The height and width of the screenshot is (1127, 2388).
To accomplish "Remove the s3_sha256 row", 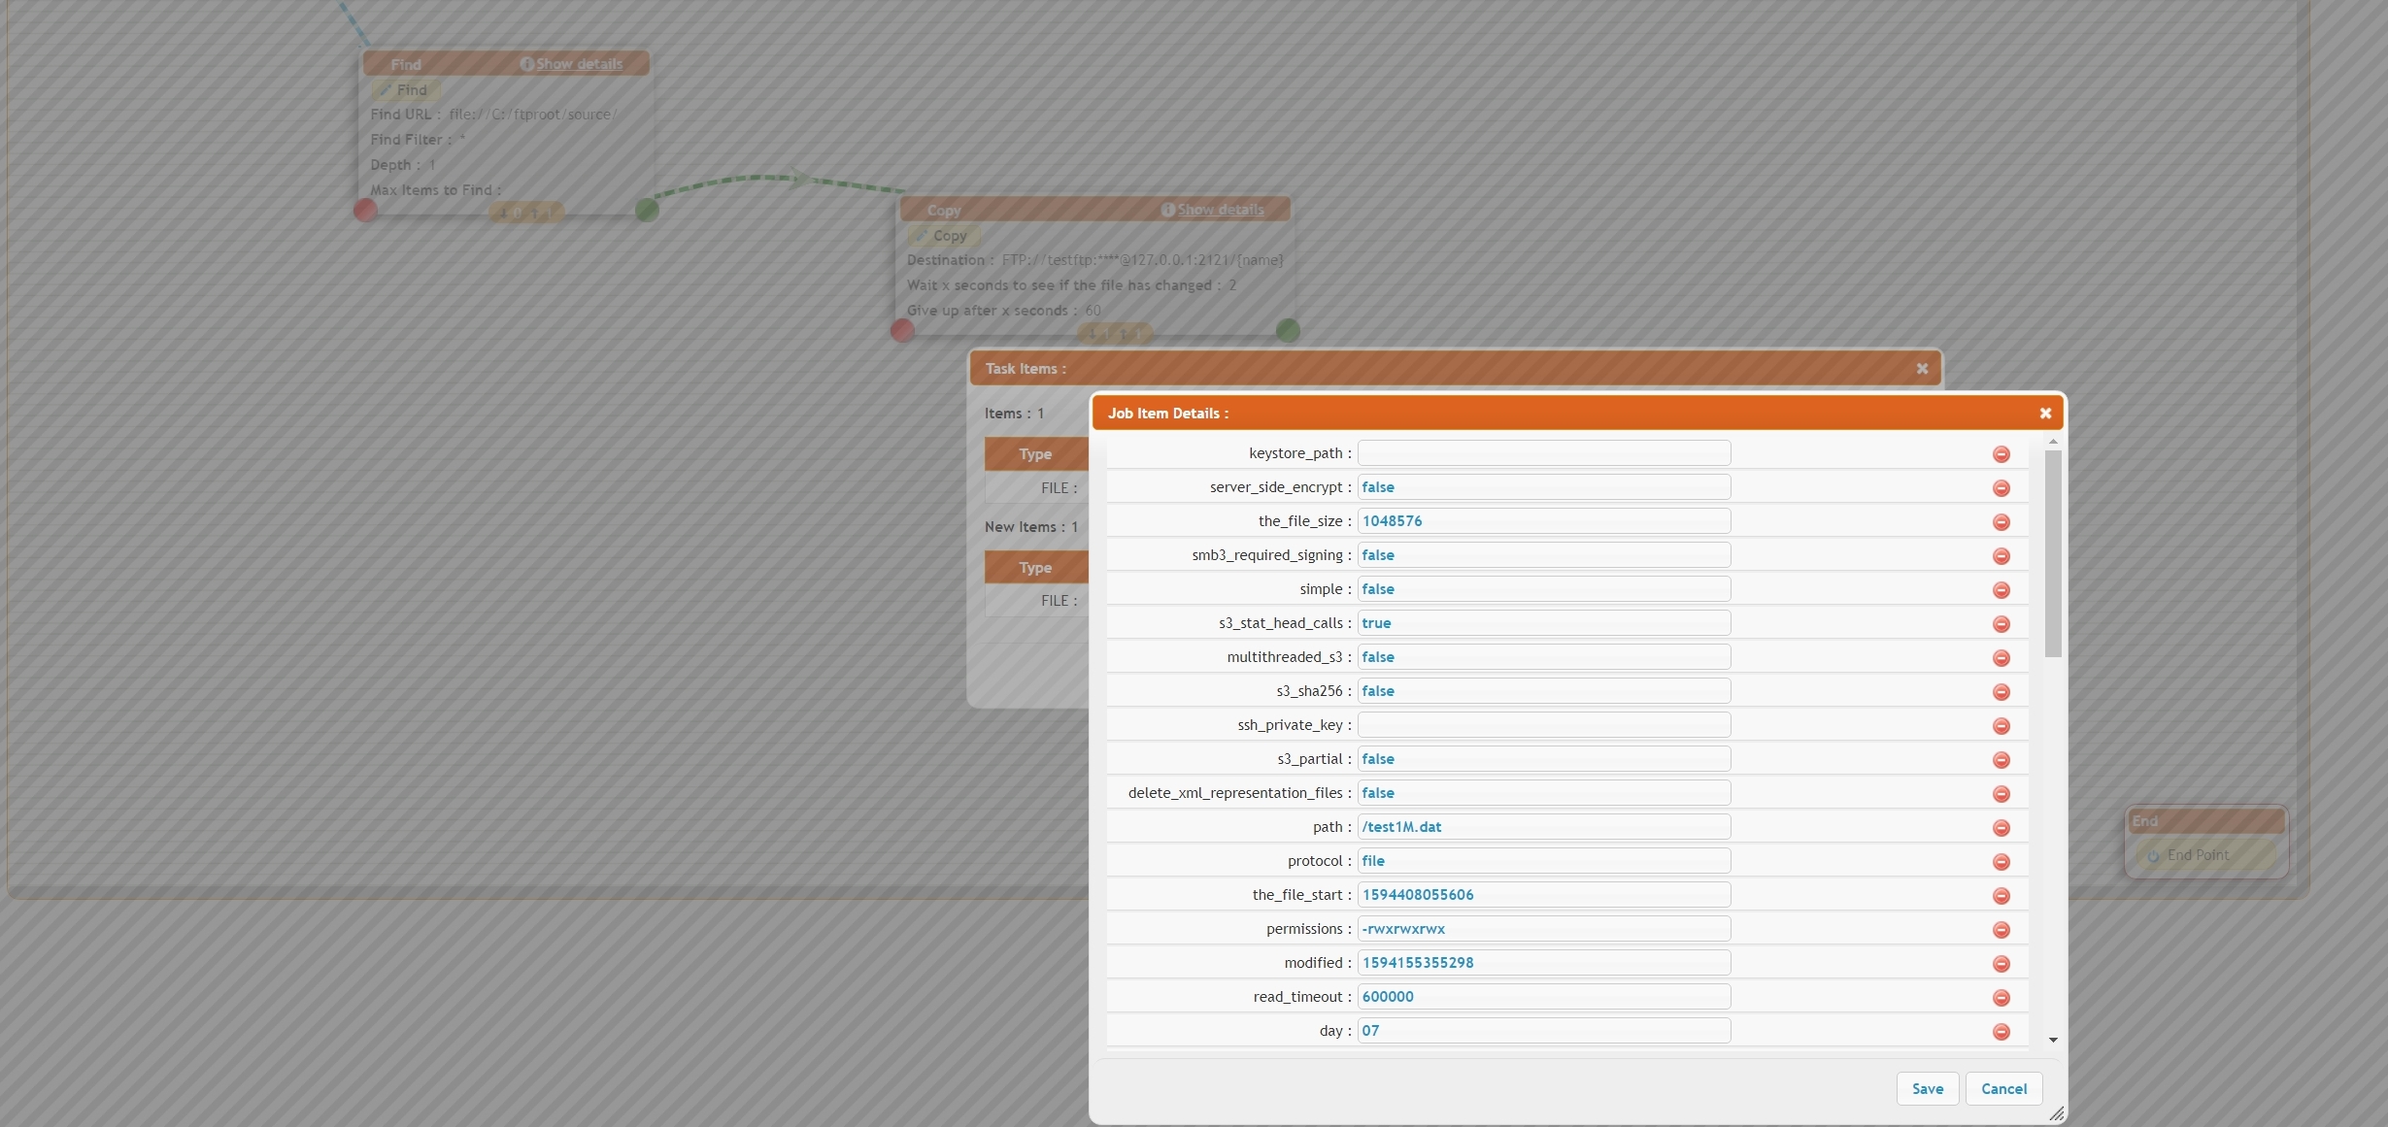I will tap(2001, 692).
